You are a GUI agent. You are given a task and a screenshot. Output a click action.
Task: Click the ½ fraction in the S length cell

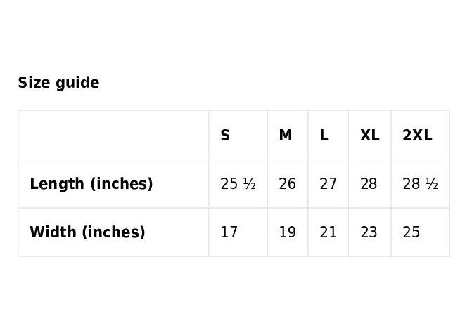(250, 184)
